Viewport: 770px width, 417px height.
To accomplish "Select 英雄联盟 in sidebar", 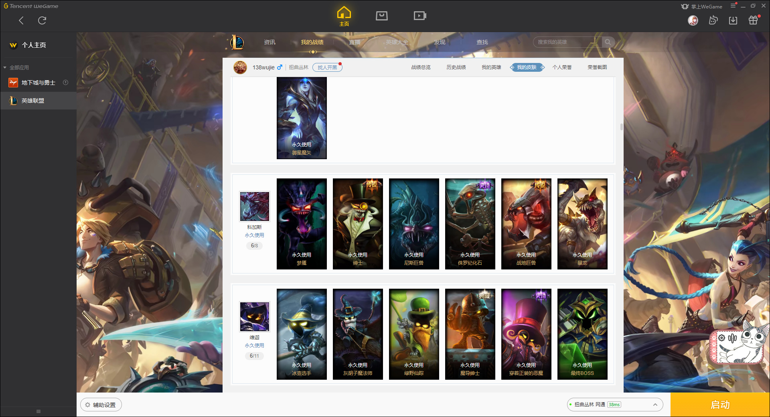I will tap(38, 101).
